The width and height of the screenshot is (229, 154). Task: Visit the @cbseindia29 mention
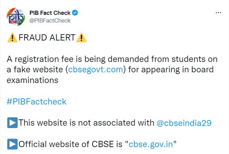click(184, 123)
